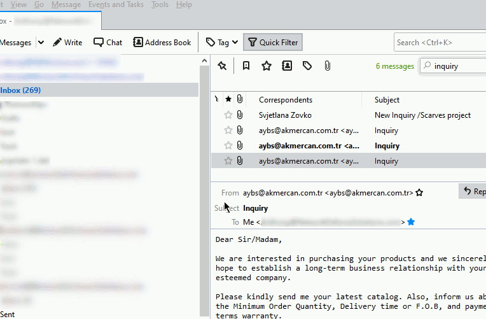
Task: Click the quick filter text box containing inquiry
Action: [x=453, y=66]
